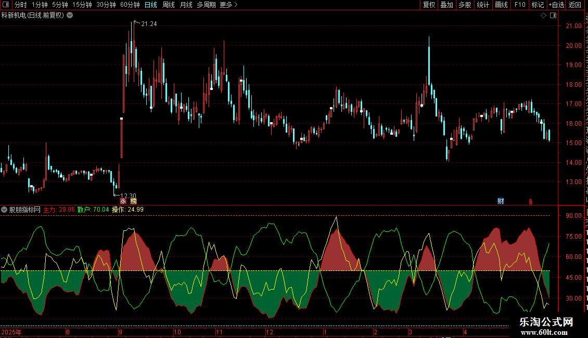Select the 1分钟 period tab
The image size is (588, 338).
point(40,5)
